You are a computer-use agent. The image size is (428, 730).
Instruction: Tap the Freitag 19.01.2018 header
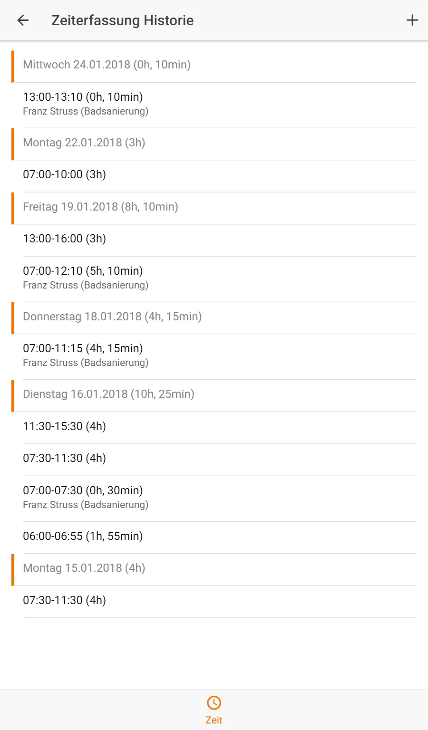(214, 208)
